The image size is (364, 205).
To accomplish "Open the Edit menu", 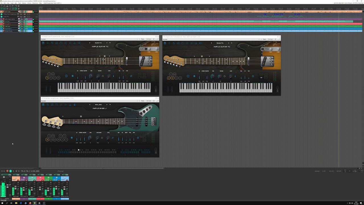I will [x=5, y=3].
